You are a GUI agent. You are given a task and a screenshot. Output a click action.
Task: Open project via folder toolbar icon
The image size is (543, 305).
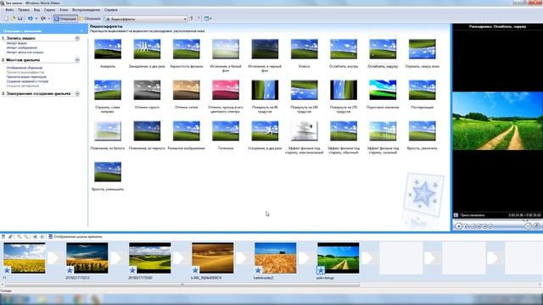pyautogui.click(x=14, y=19)
